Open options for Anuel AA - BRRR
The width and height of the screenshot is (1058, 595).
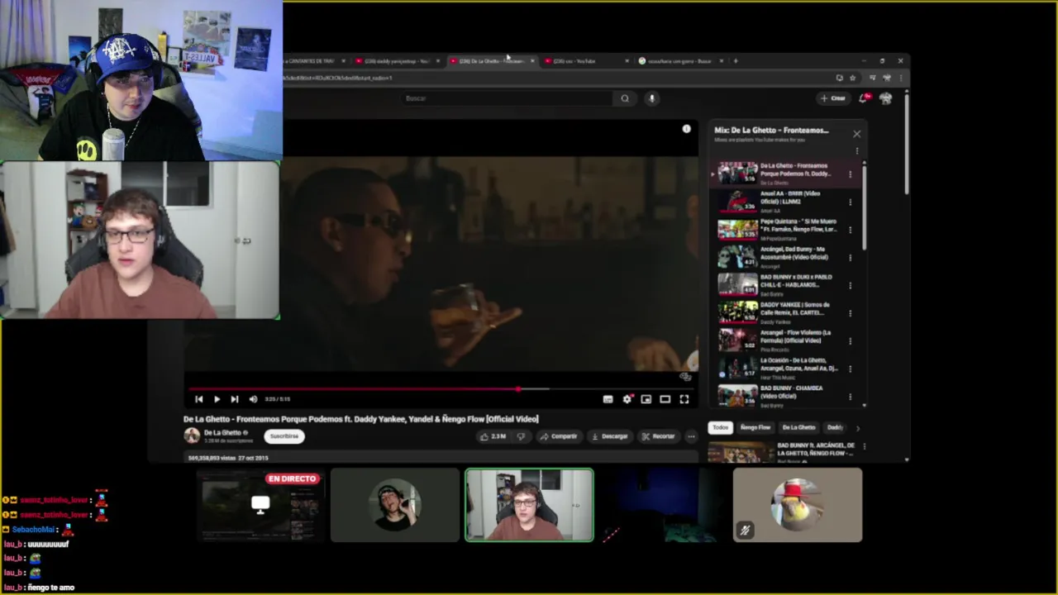pyautogui.click(x=850, y=202)
